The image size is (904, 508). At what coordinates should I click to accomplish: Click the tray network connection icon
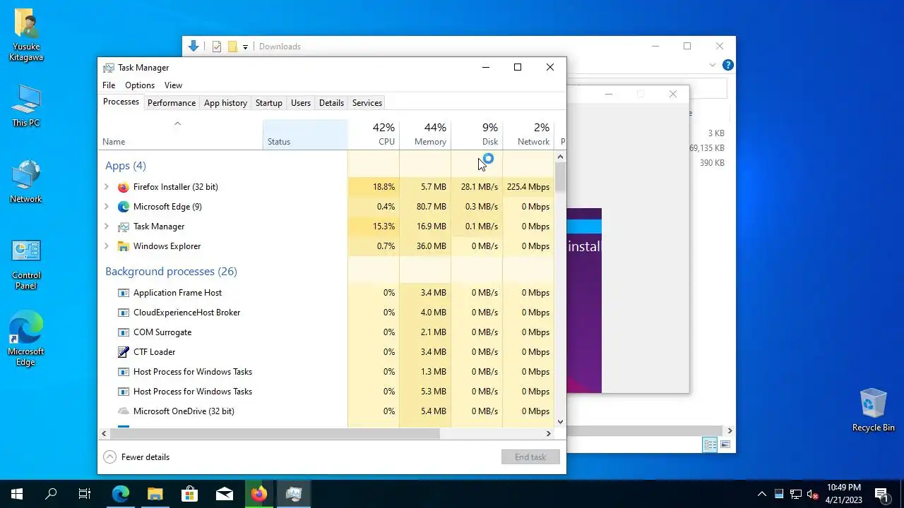(796, 494)
